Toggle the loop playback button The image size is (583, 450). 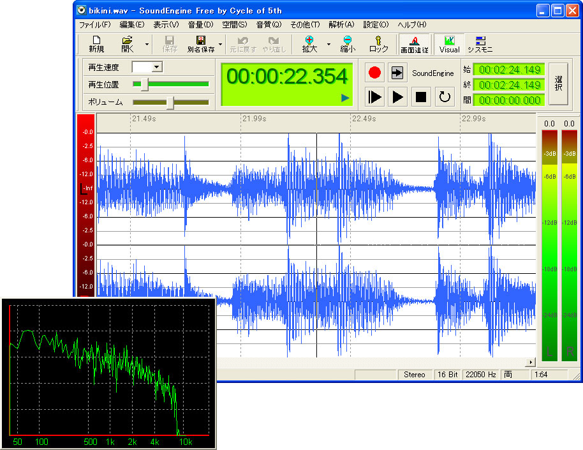click(x=445, y=96)
